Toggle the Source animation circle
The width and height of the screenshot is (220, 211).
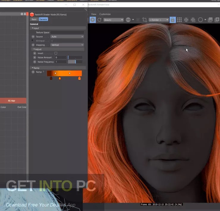[33, 37]
